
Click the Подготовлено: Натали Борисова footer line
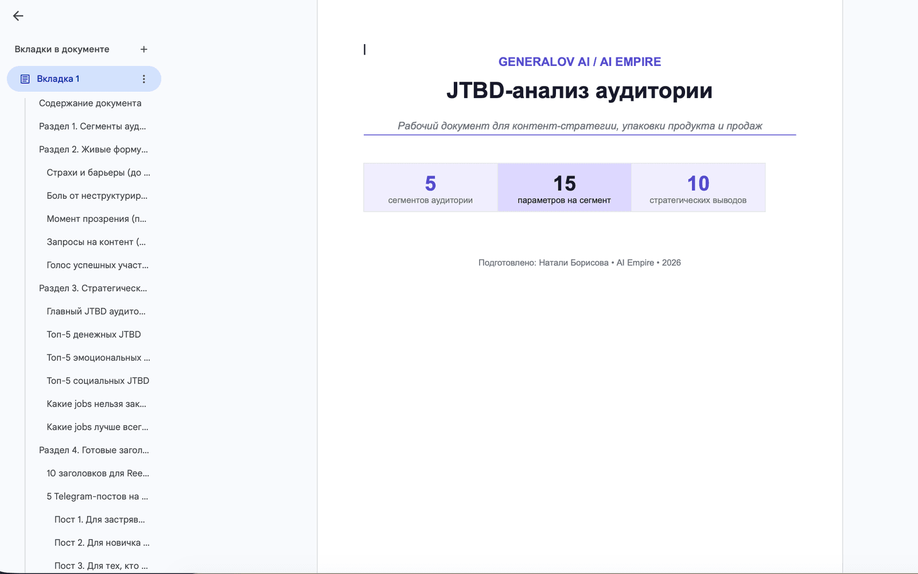(x=579, y=263)
